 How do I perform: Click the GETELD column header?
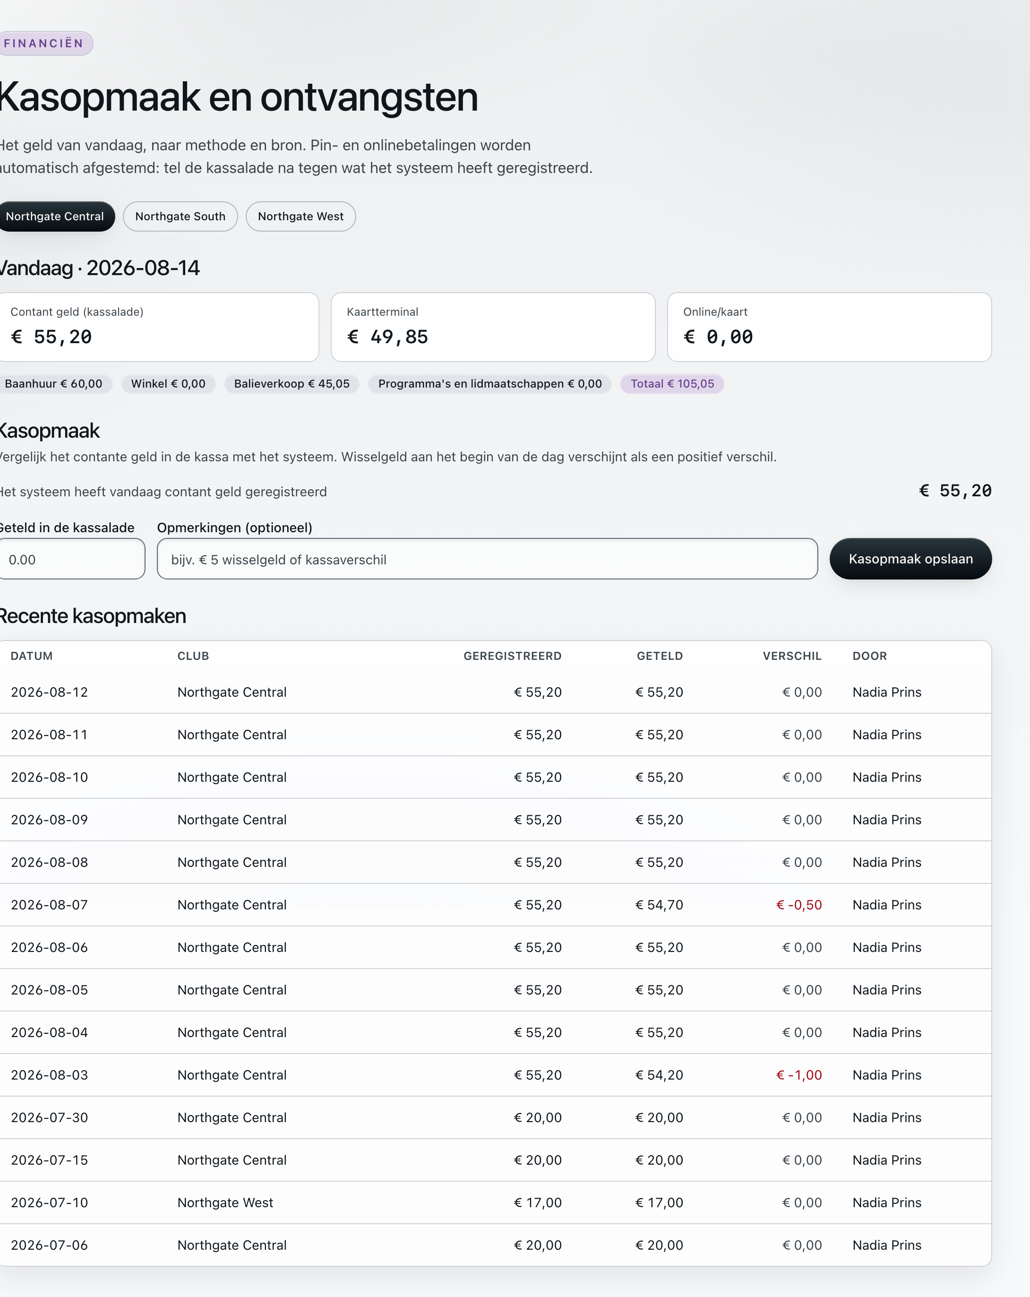click(x=660, y=657)
